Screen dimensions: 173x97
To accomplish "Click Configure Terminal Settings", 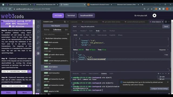I will coord(159,89).
